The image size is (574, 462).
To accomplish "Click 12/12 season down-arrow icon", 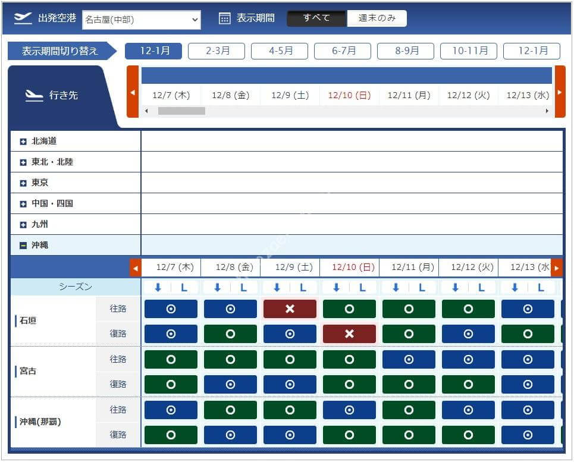I will [x=455, y=288].
